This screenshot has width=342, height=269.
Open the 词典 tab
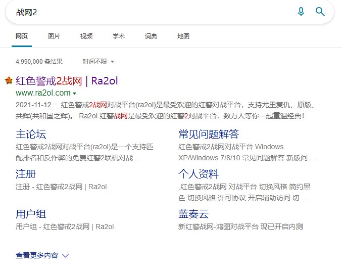[151, 36]
